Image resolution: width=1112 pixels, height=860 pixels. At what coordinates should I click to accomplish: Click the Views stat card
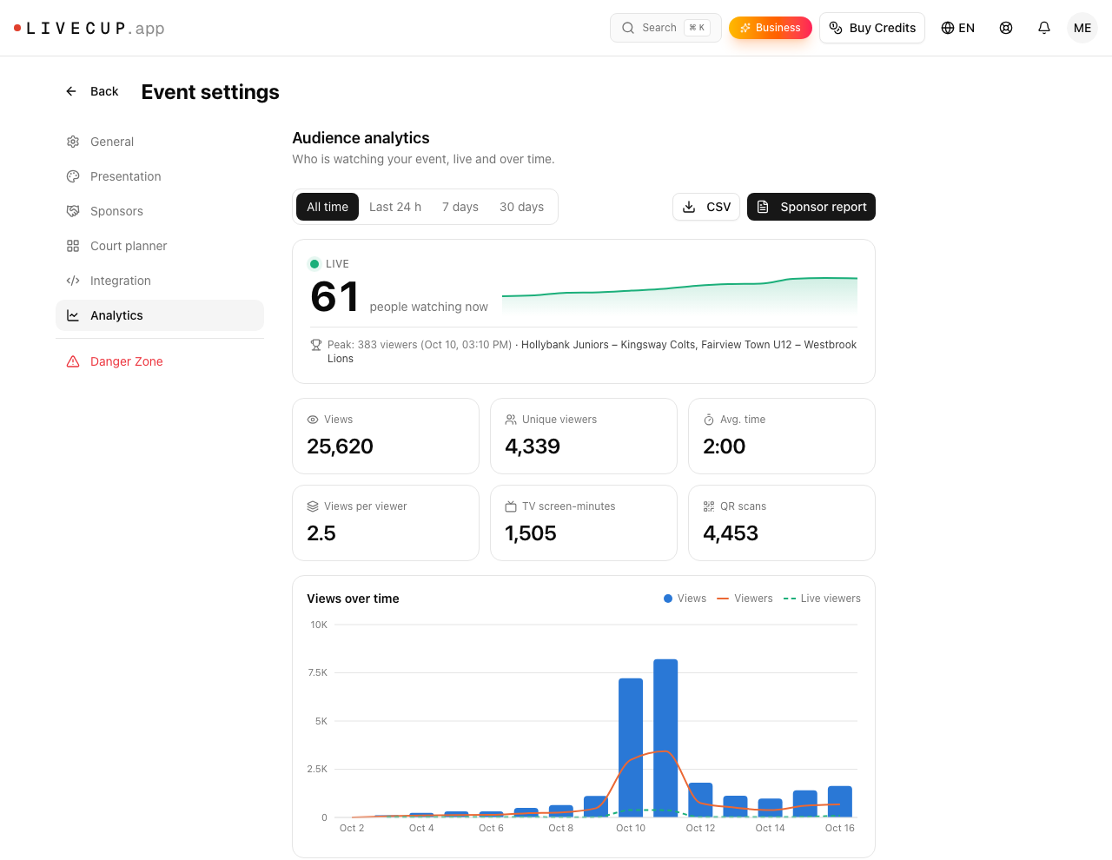tap(386, 436)
